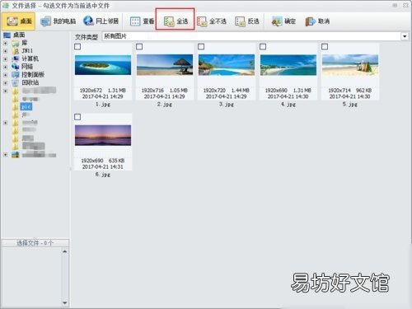
Task: Confirm with the 确定 icon button
Action: (x=283, y=21)
